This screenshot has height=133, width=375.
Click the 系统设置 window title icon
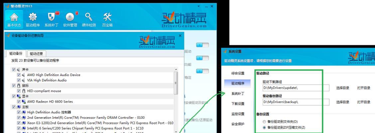225,52
